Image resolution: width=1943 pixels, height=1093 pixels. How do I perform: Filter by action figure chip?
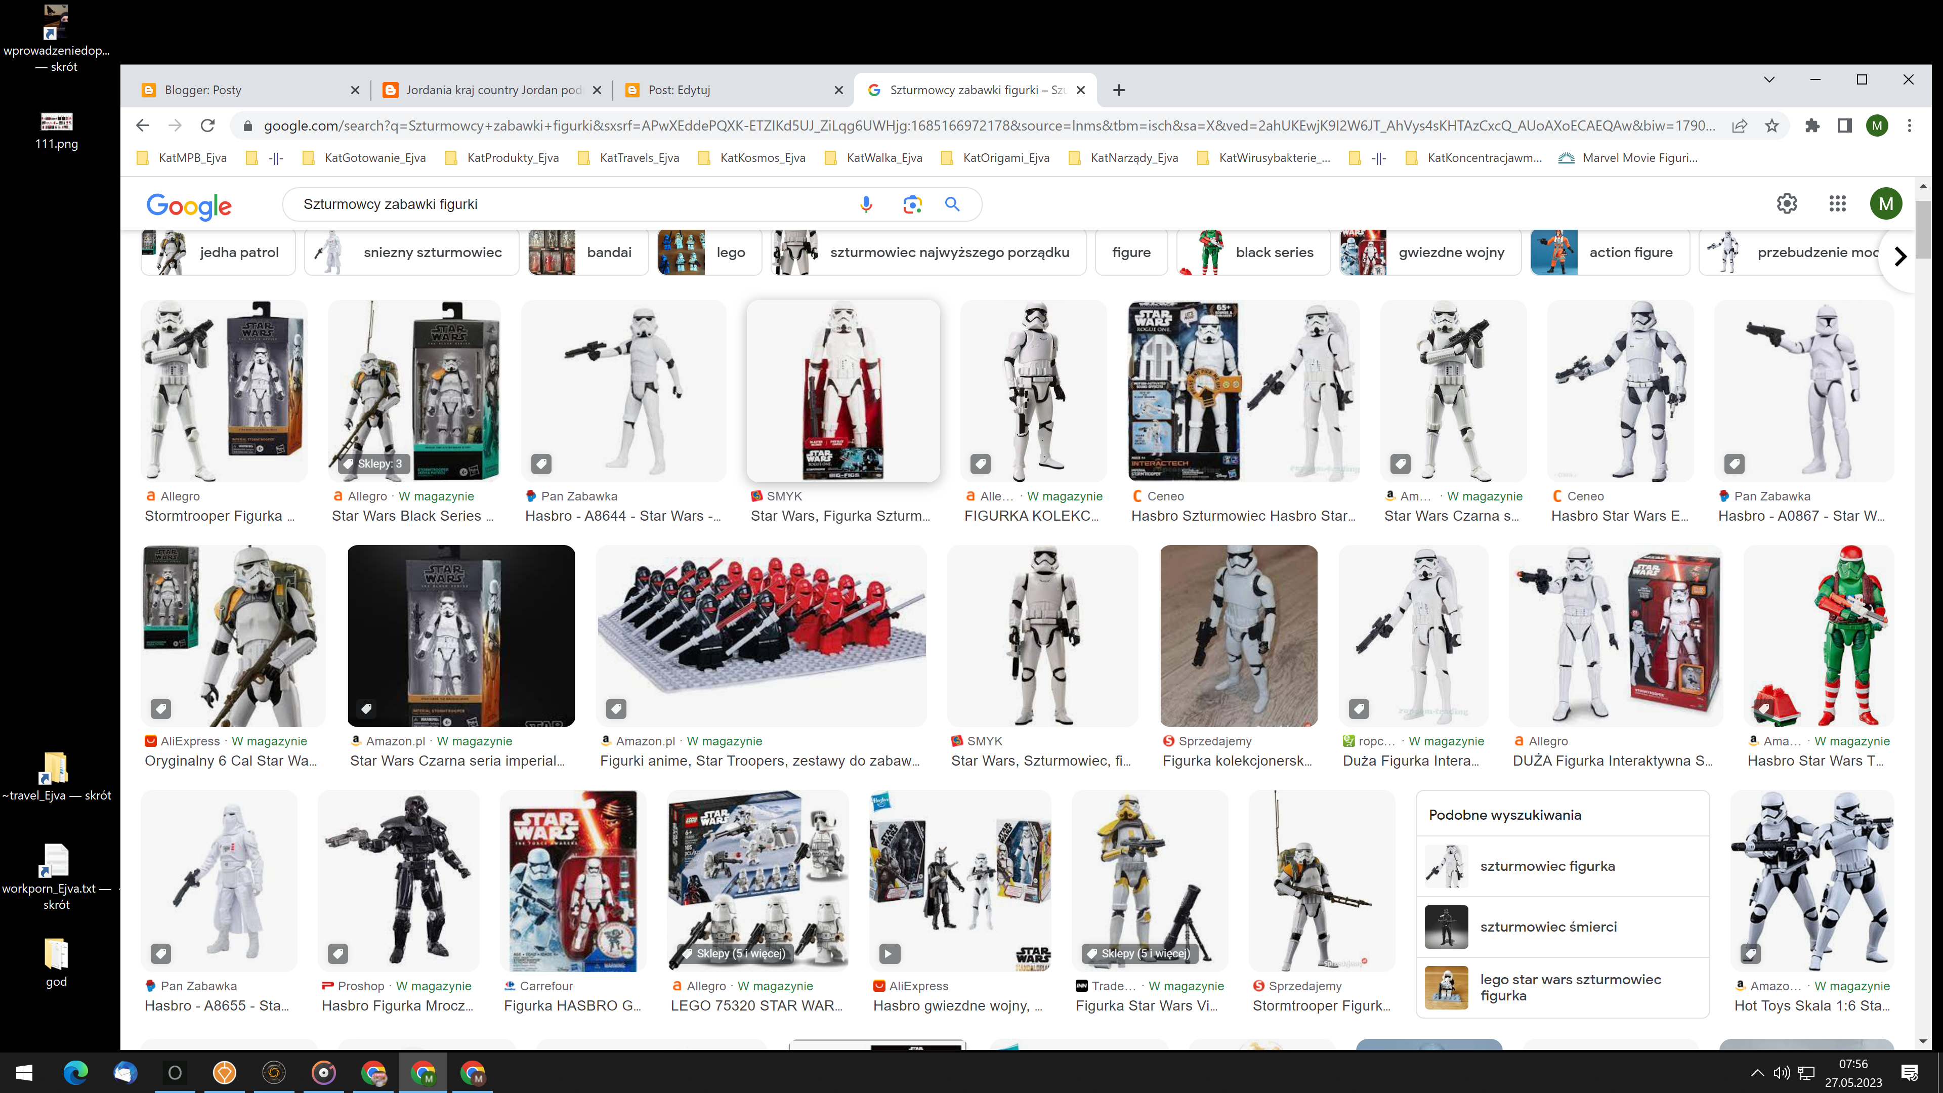[1610, 253]
